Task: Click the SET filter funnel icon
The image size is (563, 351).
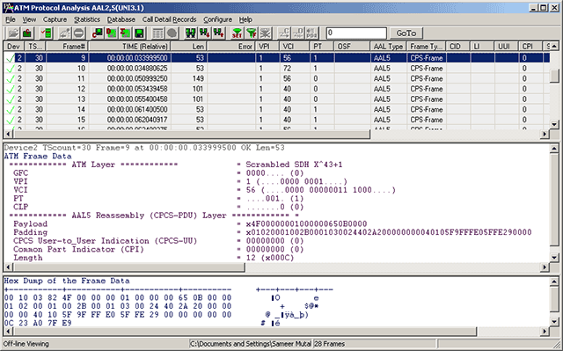Action: click(x=237, y=33)
